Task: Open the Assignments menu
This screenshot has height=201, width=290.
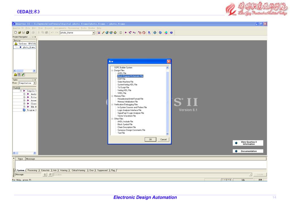Action: (x=60, y=28)
